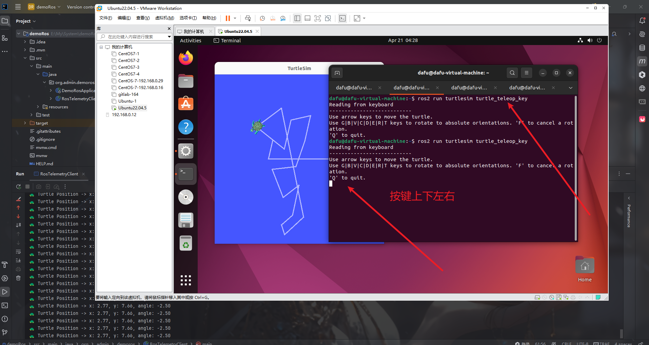Open Ubuntu Software from the dock
Image resolution: width=649 pixels, height=345 pixels.
(186, 104)
